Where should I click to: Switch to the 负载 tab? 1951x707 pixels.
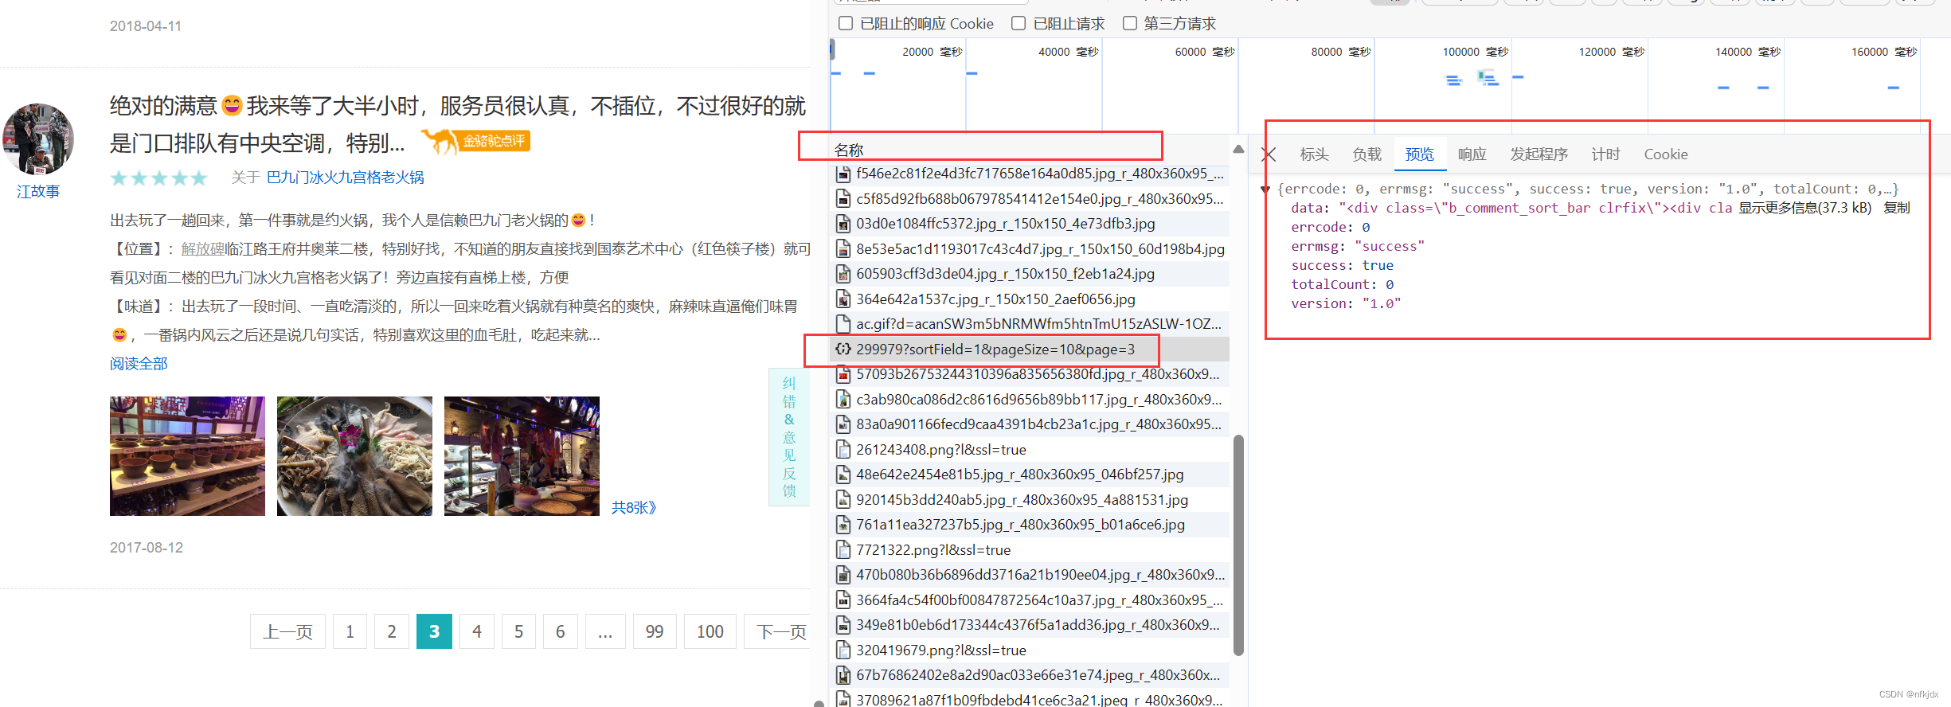coord(1366,154)
